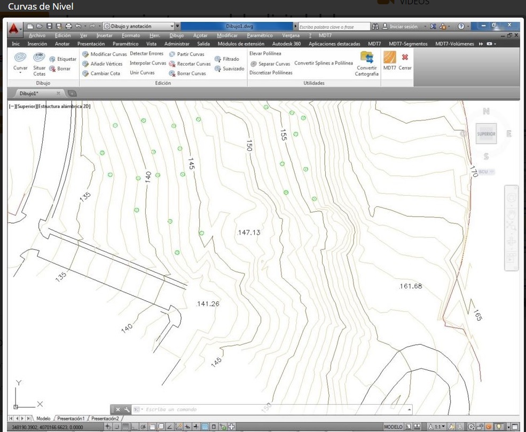The image size is (526, 432).
Task: Click the MDT7 ribbon icon
Action: pos(390,58)
